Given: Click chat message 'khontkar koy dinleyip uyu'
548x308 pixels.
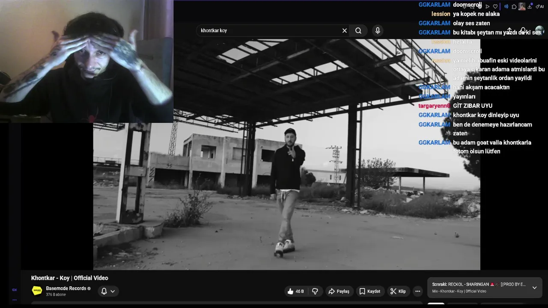Looking at the screenshot, I should pyautogui.click(x=486, y=115).
